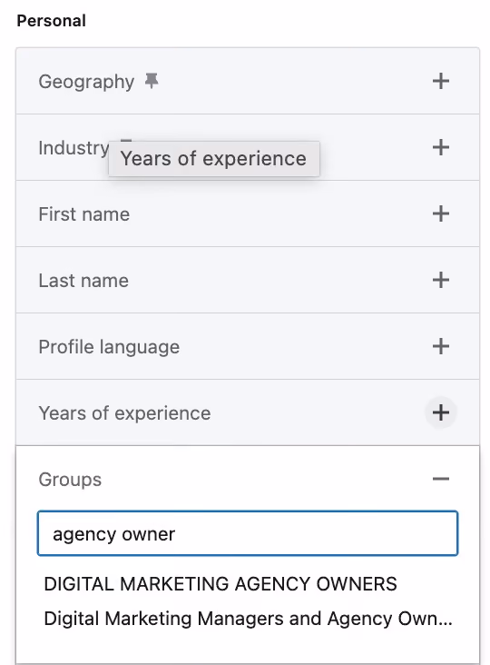This screenshot has width=490, height=665.
Task: Select the Industry filter label
Action: click(73, 148)
